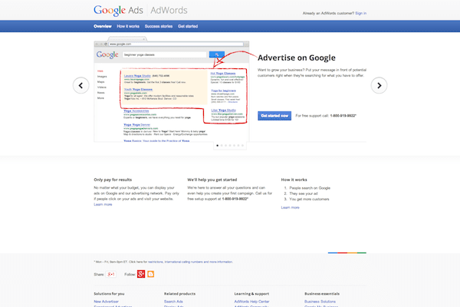Click 'People search on Google' list item

[310, 188]
